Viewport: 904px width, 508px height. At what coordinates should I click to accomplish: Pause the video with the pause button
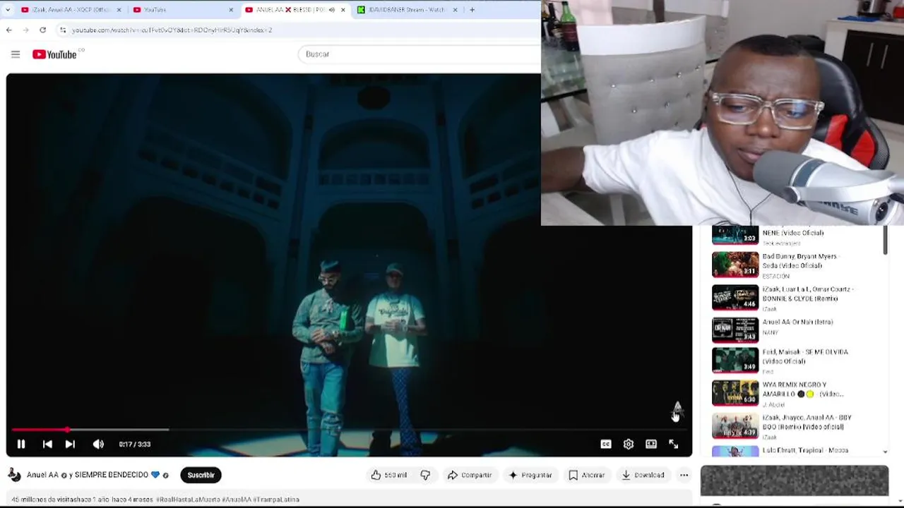coord(21,444)
